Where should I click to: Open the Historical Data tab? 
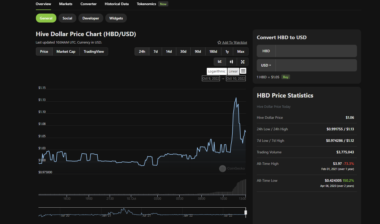tap(117, 4)
